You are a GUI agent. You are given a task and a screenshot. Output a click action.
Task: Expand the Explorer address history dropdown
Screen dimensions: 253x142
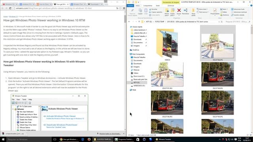click(219, 22)
